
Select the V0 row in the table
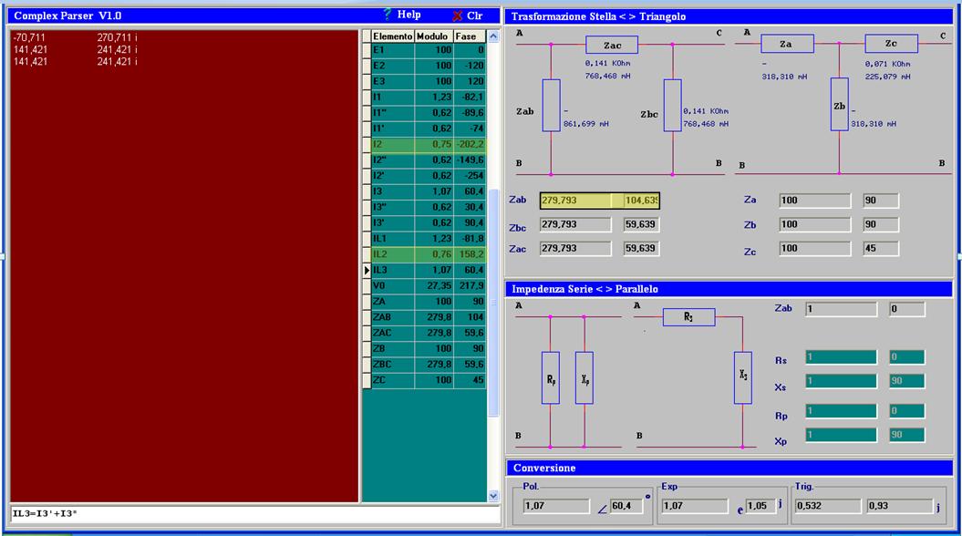pos(392,286)
